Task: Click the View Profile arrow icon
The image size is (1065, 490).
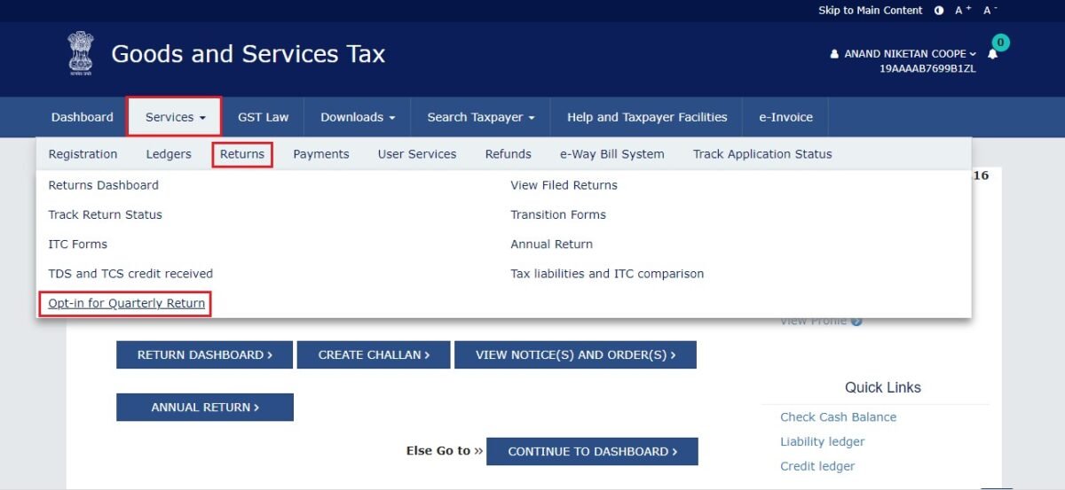Action: coord(856,321)
